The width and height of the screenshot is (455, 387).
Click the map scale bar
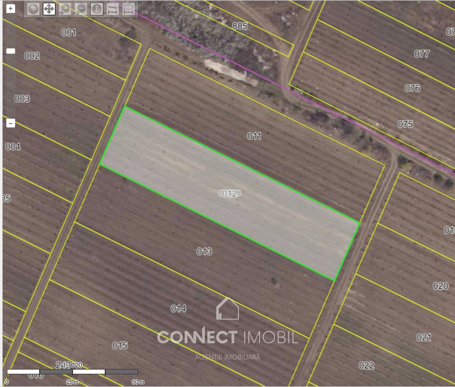click(x=72, y=372)
